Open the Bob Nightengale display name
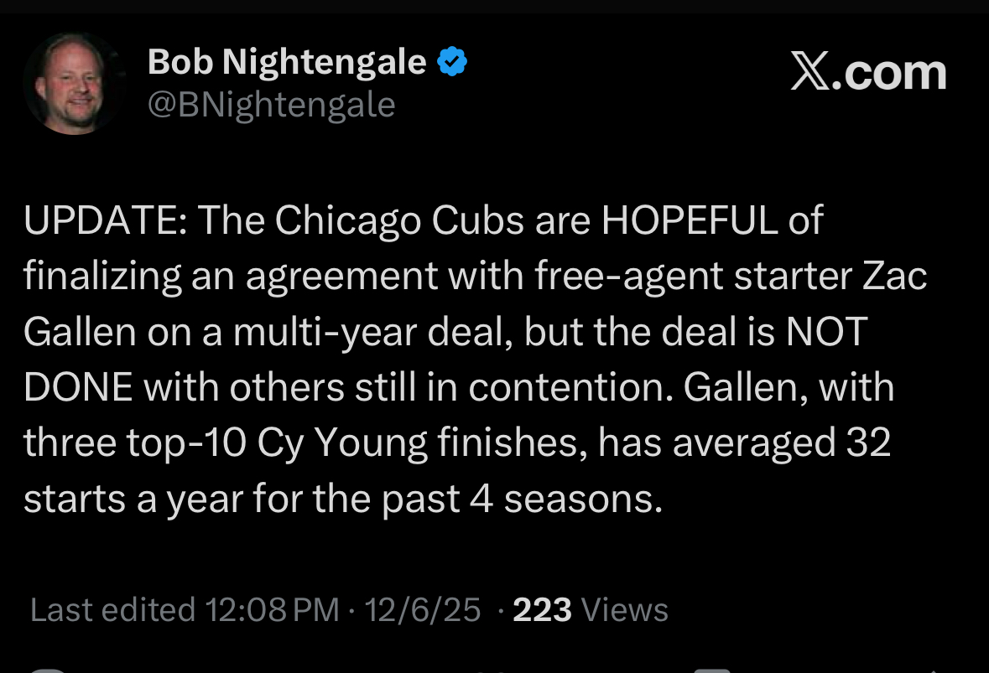The height and width of the screenshot is (673, 989). tap(287, 62)
